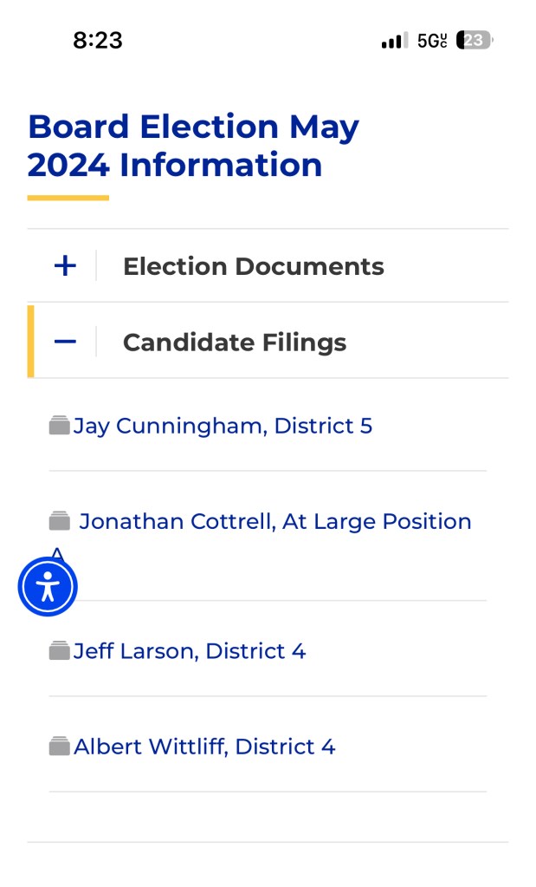Tap the yellow underline below the heading
This screenshot has width=536, height=887.
point(68,198)
